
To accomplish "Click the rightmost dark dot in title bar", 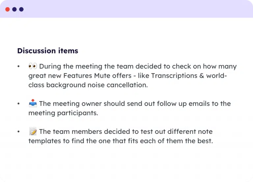I will (x=21, y=9).
